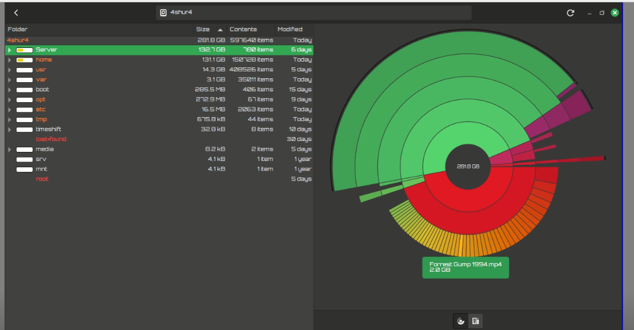Screen dimensions: 634x330
Task: Switch to the rings chart view
Action: 460,321
